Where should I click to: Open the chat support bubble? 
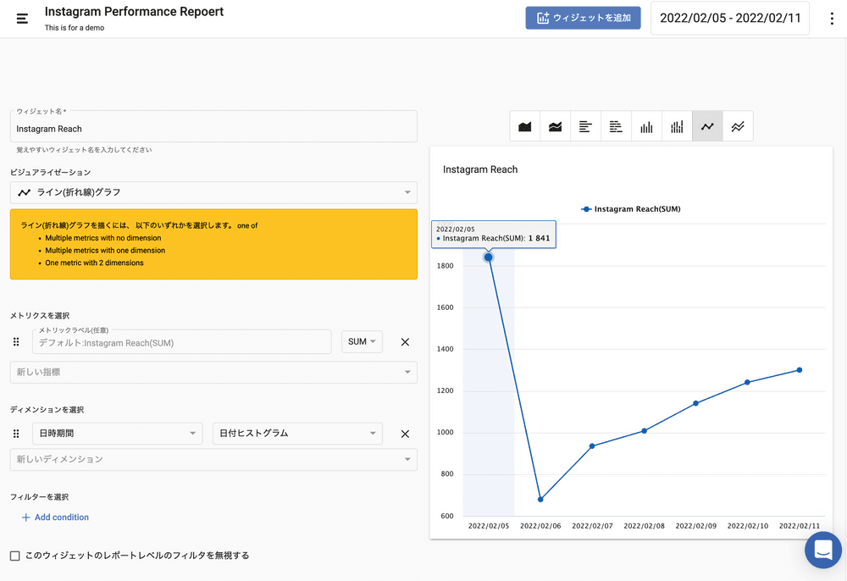click(822, 551)
